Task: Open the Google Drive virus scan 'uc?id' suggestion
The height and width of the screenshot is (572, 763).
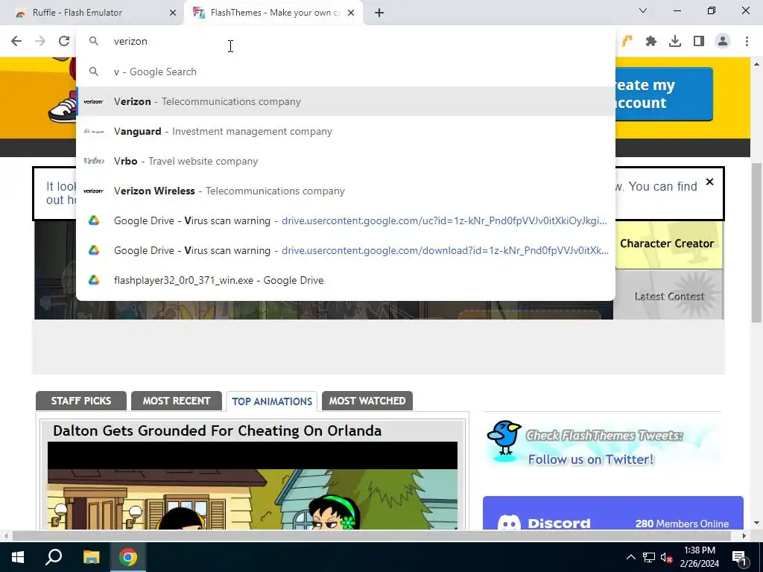Action: (x=346, y=220)
